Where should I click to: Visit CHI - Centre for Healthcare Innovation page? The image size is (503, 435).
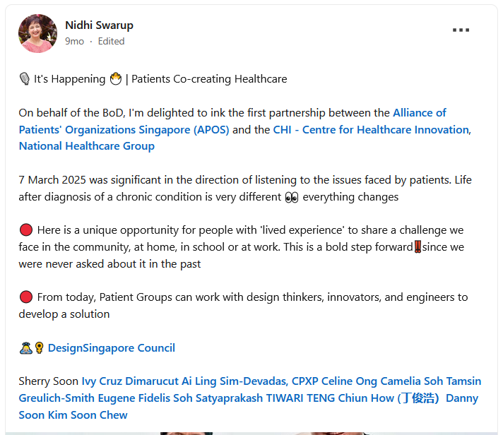click(x=371, y=129)
